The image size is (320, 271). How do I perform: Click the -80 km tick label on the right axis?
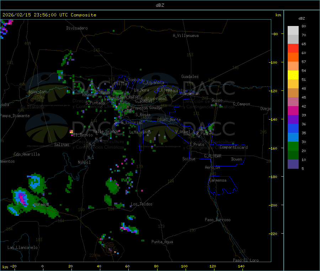tap(274, 34)
